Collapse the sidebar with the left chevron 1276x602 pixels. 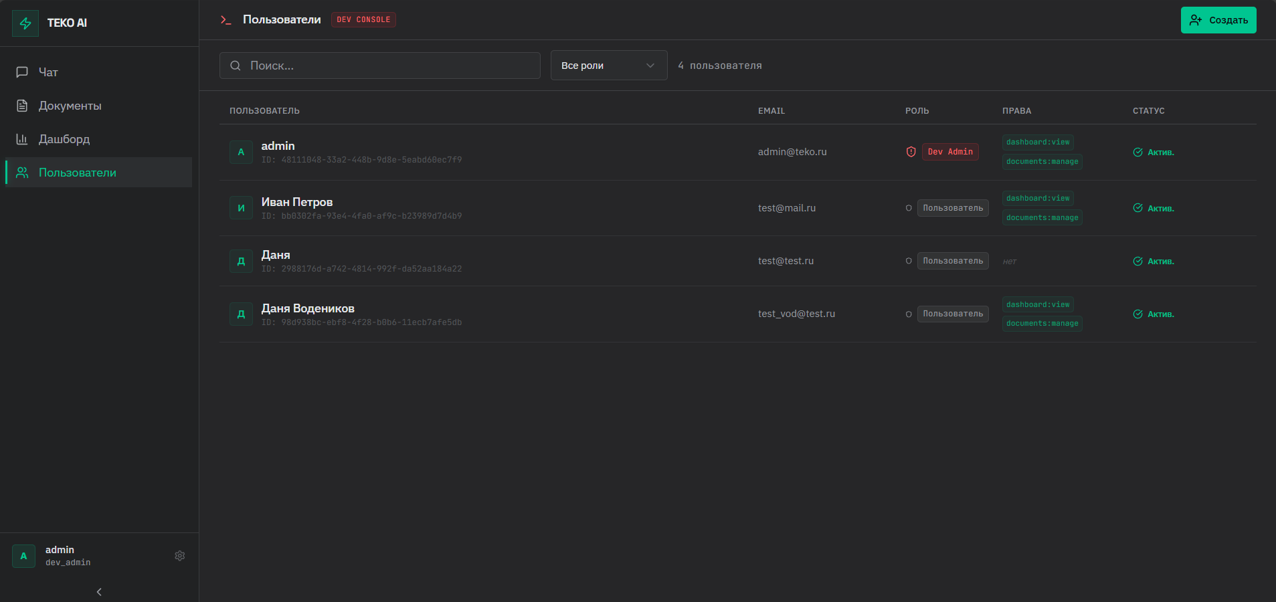(99, 592)
